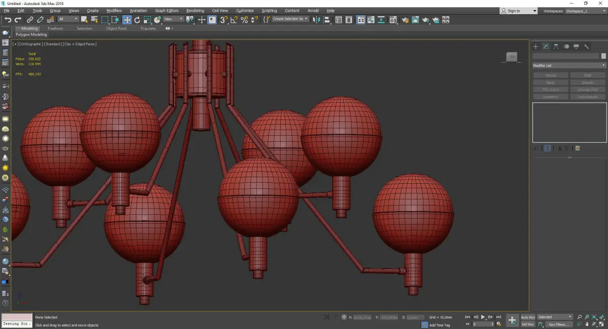The width and height of the screenshot is (608, 329).
Task: Open the Curve Editor icon
Action: [x=370, y=20]
